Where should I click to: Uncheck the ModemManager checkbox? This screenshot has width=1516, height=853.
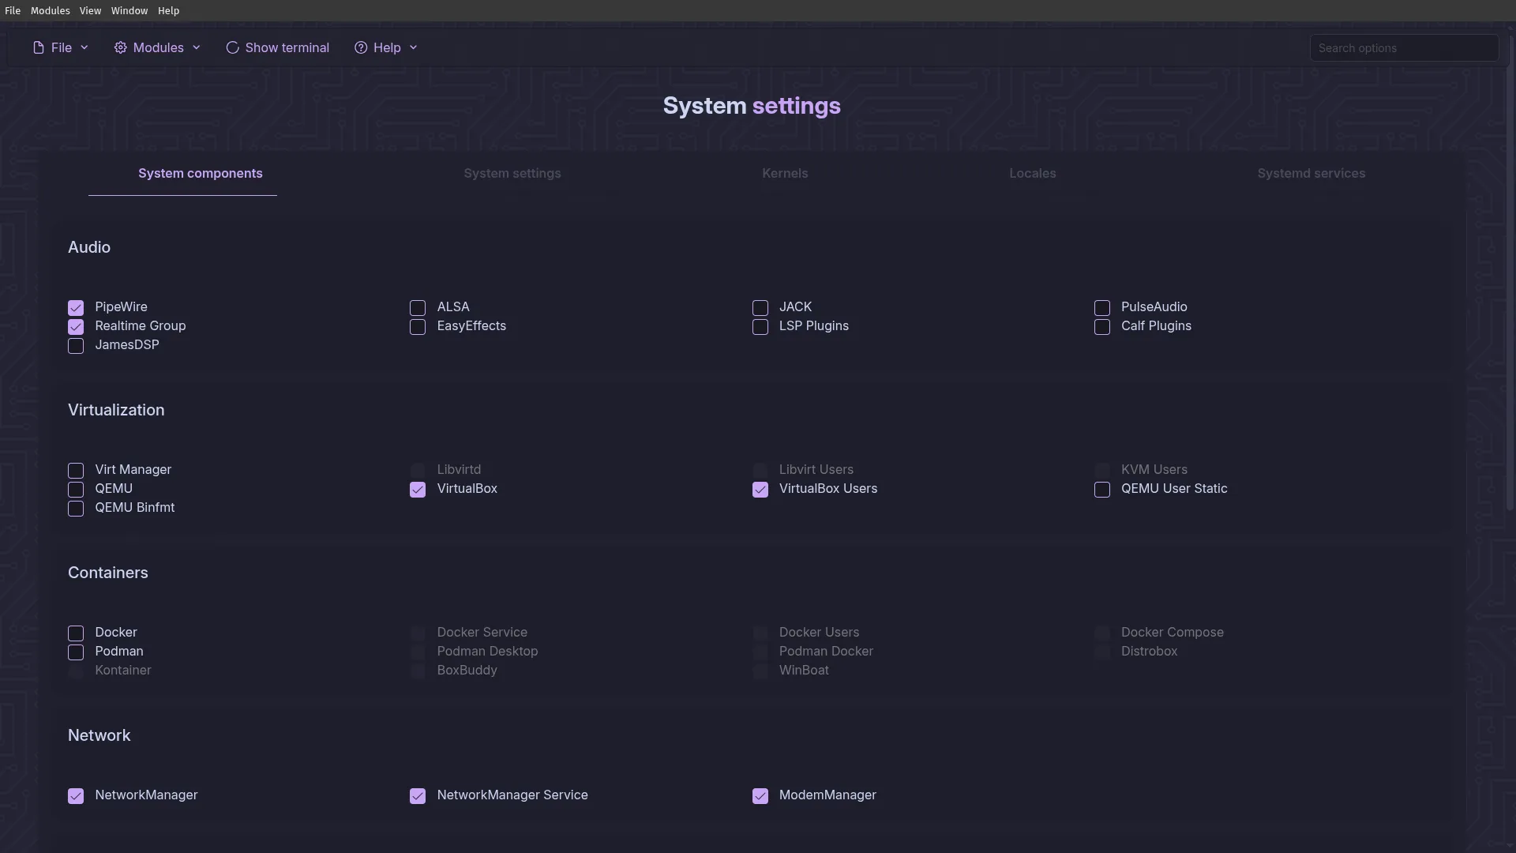click(x=760, y=796)
